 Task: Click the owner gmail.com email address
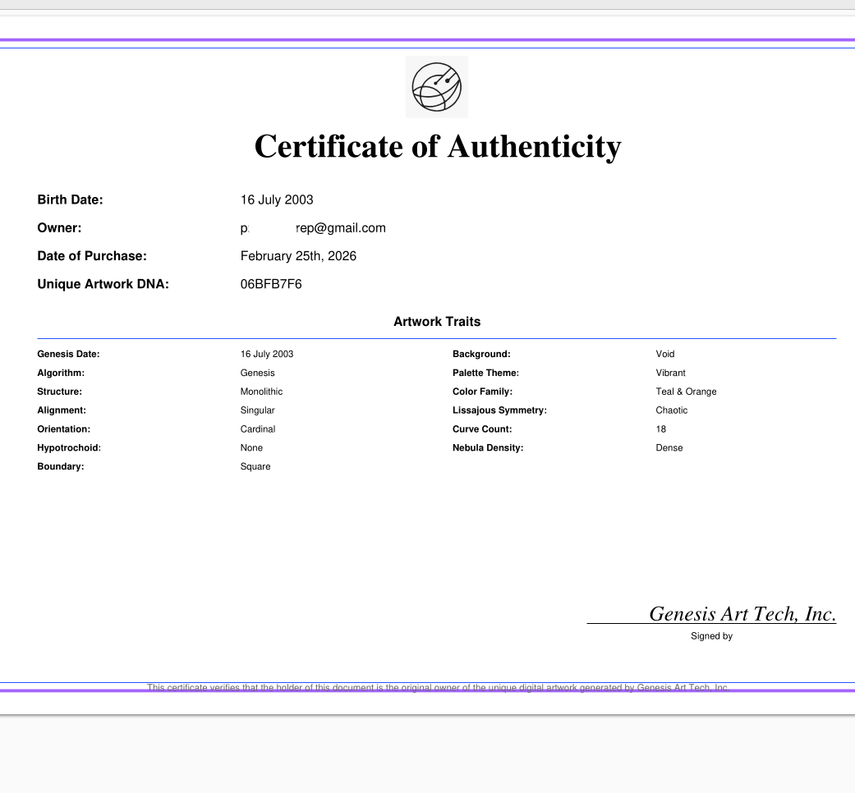click(x=313, y=228)
